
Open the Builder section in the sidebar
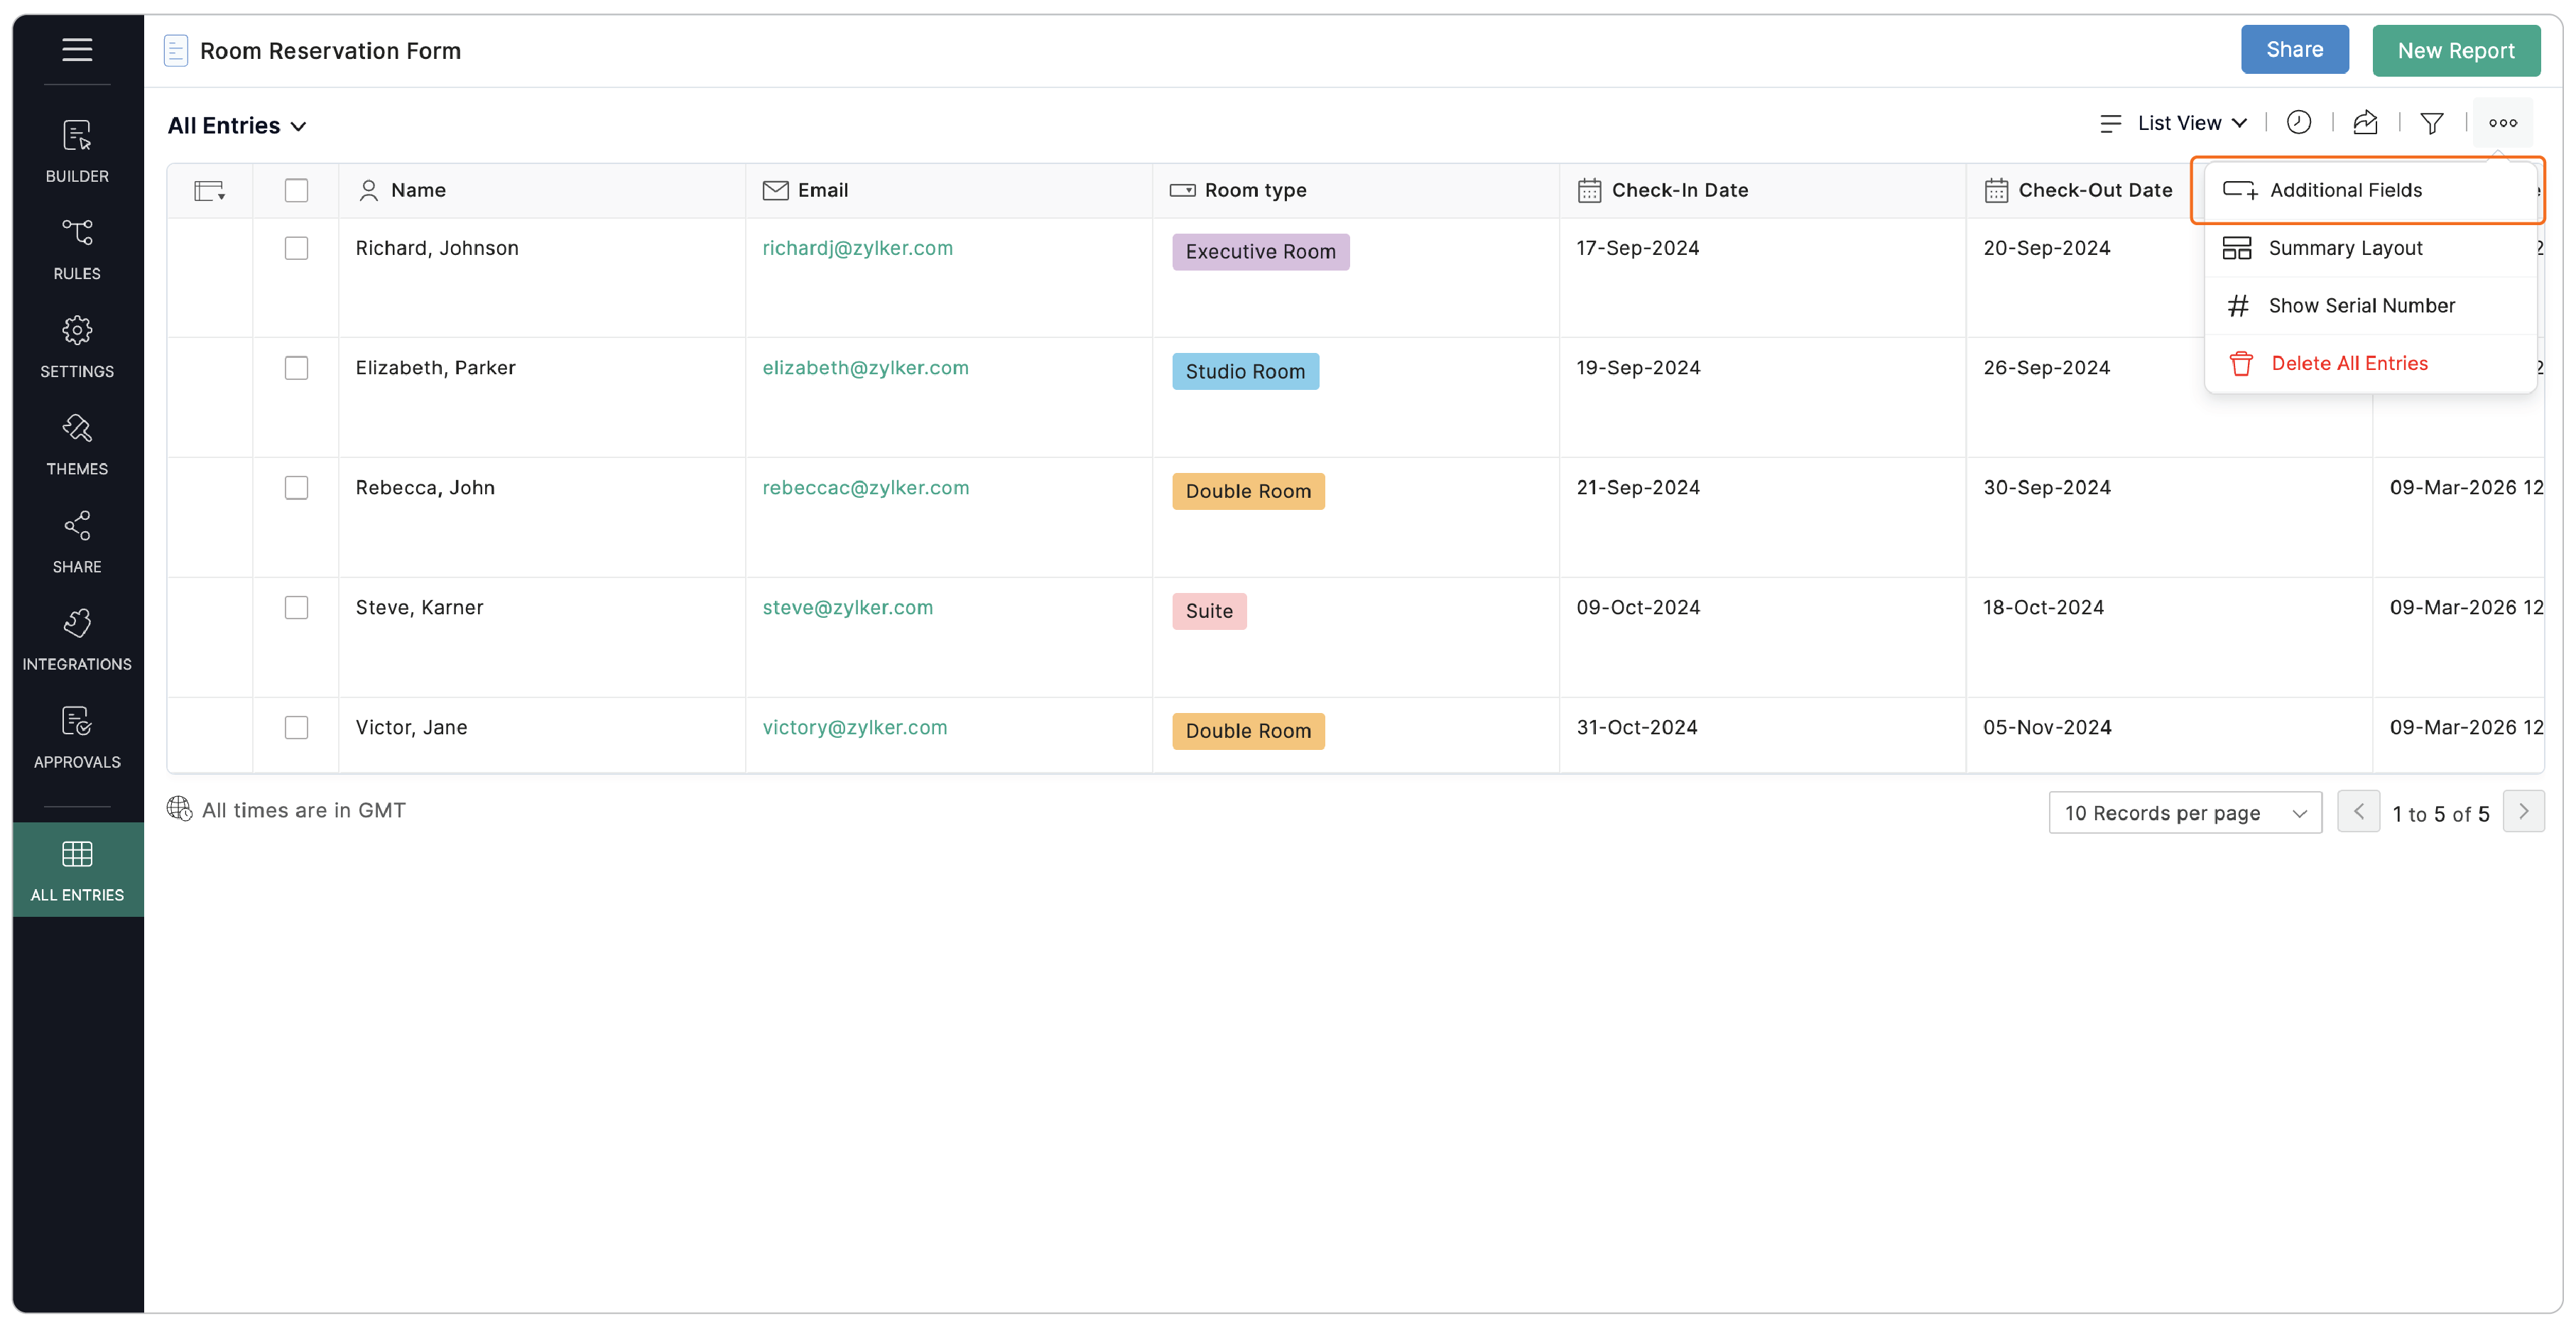pyautogui.click(x=77, y=150)
